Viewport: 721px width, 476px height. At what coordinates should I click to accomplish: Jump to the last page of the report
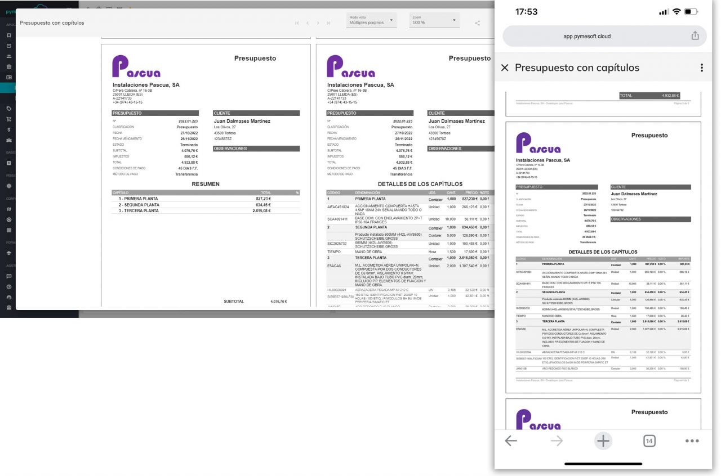point(329,23)
